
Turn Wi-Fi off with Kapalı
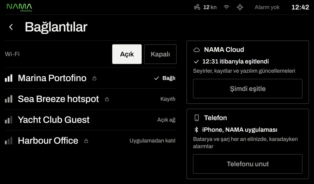(160, 54)
